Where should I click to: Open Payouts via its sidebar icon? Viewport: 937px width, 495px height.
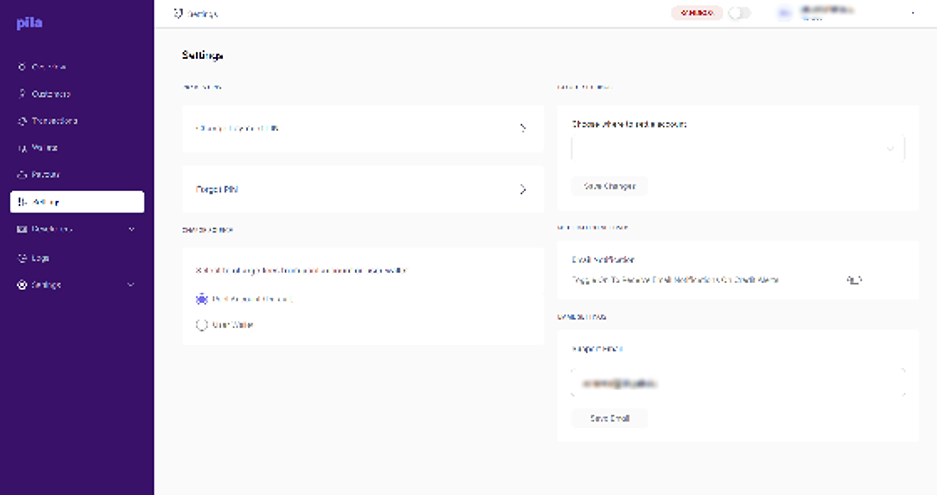[x=22, y=174]
